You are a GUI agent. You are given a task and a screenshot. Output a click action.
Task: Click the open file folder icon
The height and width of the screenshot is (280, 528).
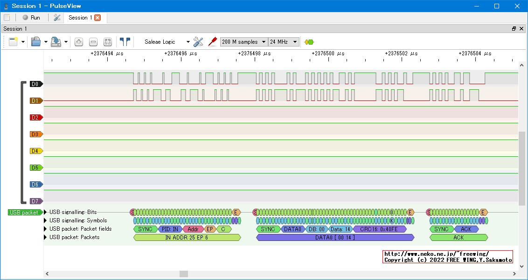pyautogui.click(x=36, y=42)
